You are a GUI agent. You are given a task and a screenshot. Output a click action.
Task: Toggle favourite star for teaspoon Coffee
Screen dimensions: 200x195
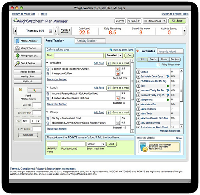[x=118, y=73]
